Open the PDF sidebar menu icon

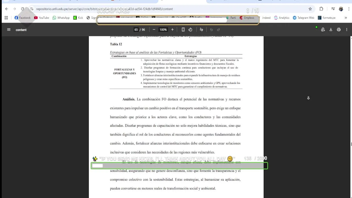pos(9,30)
